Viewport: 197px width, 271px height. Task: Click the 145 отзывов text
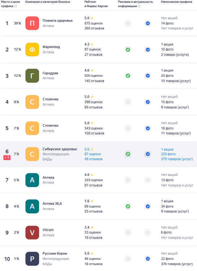94,81
